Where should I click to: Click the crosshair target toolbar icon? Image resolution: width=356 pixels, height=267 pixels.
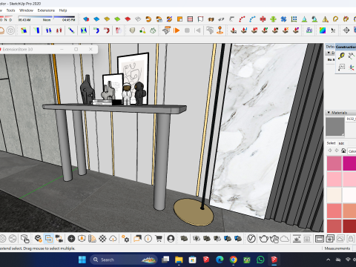[x=346, y=30]
